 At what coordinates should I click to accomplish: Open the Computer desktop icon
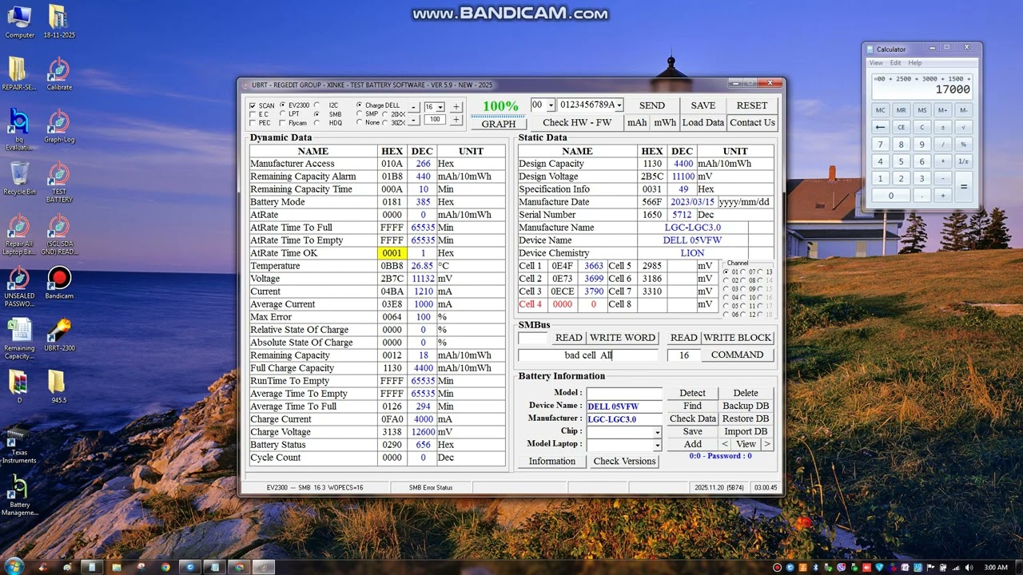(x=19, y=22)
